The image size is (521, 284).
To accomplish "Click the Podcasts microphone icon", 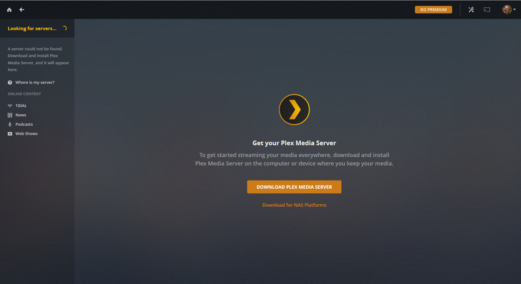I will (x=10, y=125).
